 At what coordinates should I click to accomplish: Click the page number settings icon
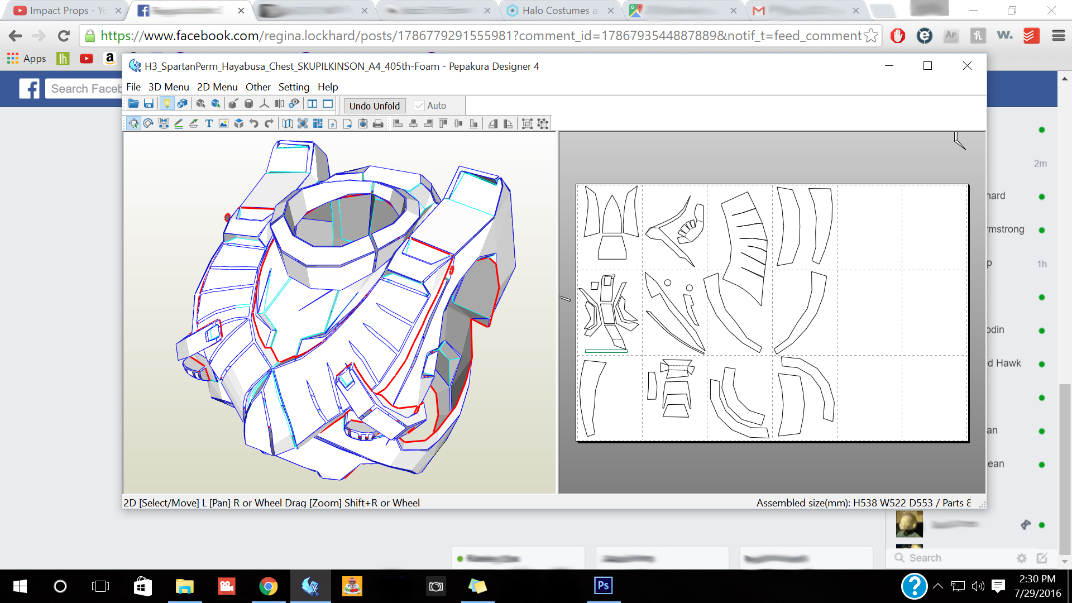[333, 123]
